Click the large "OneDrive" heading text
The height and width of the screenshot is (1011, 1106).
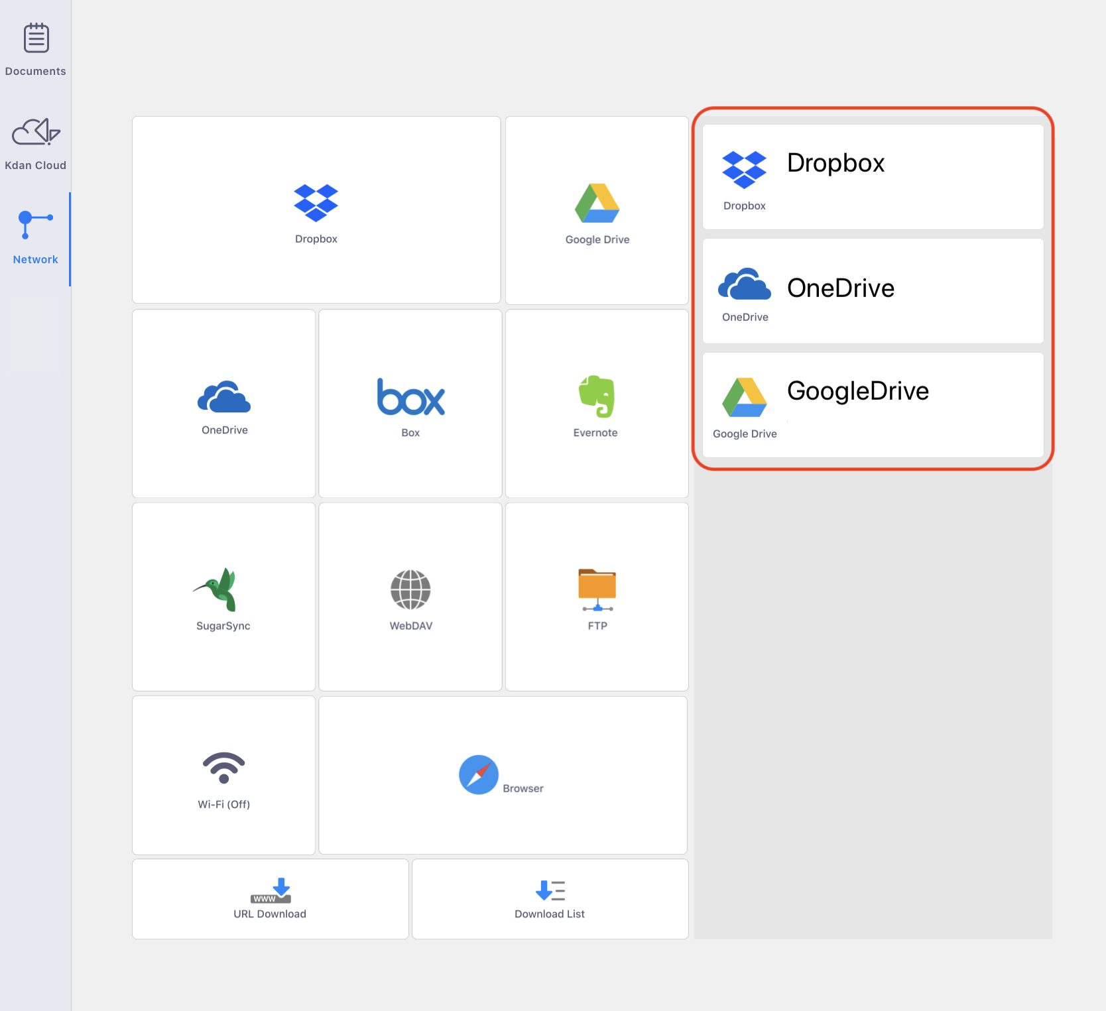pyautogui.click(x=841, y=288)
